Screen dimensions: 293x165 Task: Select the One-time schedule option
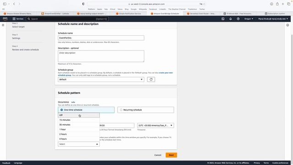[x=86, y=110]
